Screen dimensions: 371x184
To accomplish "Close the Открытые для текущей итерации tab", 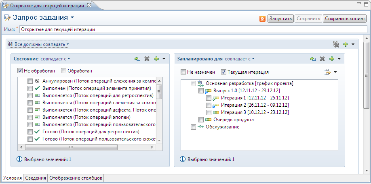I will [x=89, y=5].
